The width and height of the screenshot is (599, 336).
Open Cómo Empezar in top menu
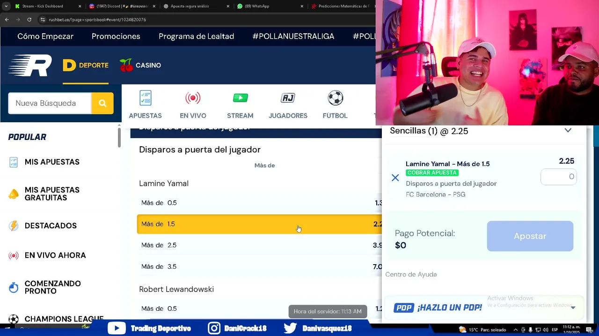(45, 36)
